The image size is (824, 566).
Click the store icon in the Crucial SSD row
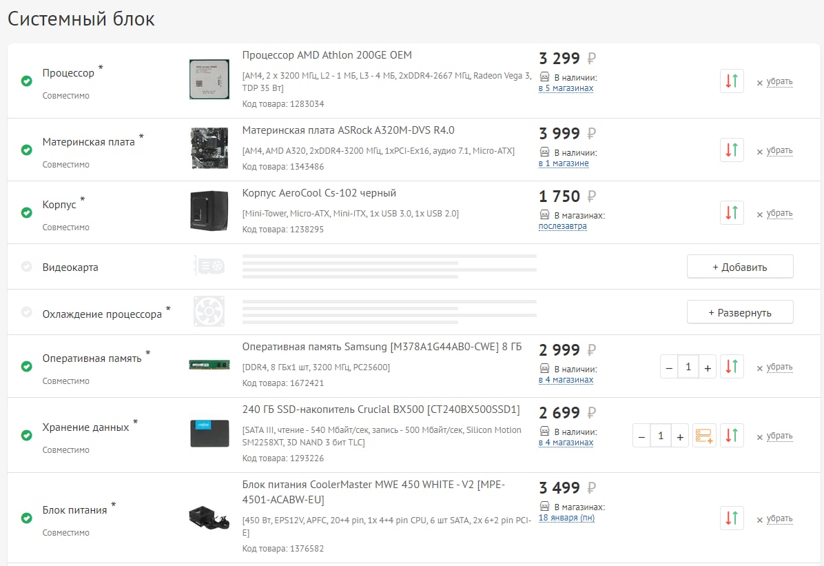pyautogui.click(x=544, y=432)
